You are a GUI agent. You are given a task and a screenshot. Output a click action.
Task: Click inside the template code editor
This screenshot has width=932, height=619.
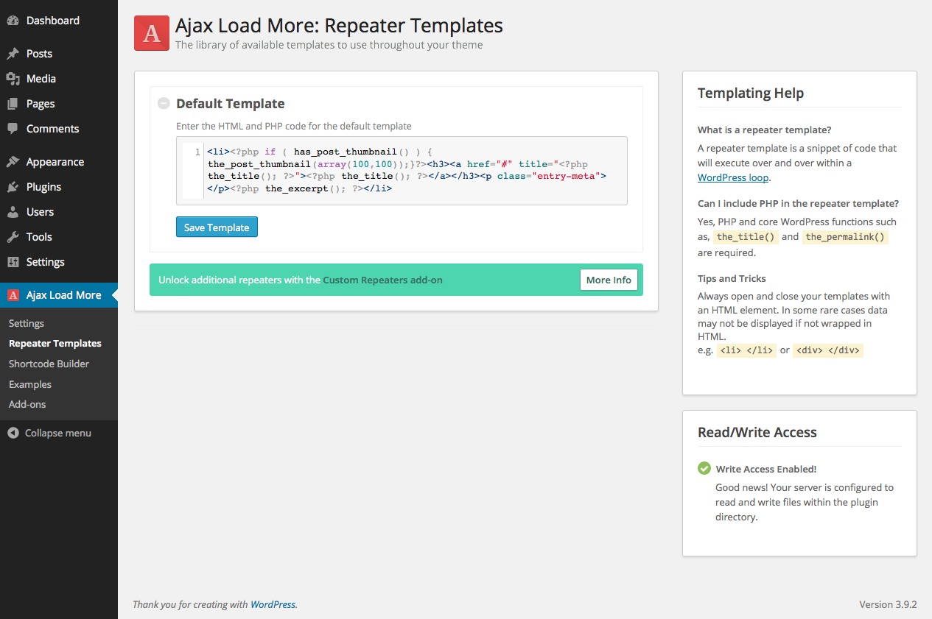click(413, 171)
